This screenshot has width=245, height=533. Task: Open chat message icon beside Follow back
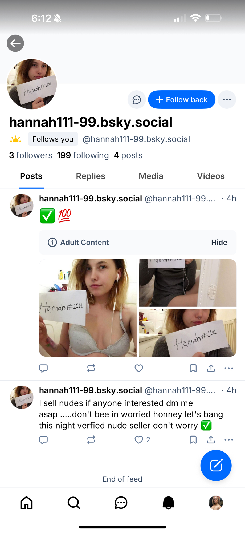[x=137, y=100]
